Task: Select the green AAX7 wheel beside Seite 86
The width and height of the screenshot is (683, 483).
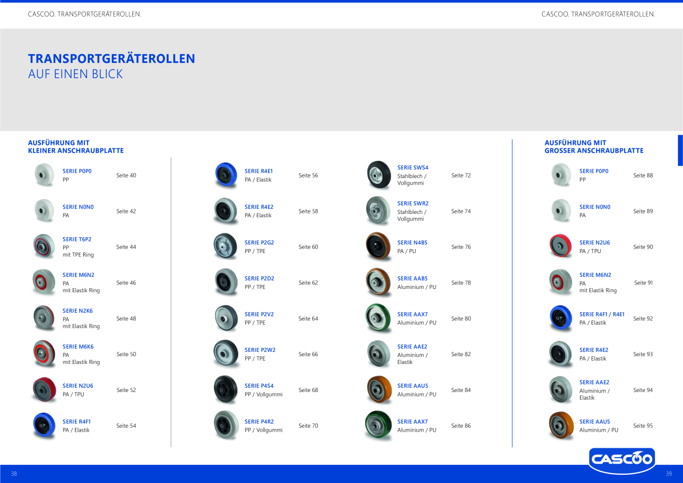Action: coord(379,426)
